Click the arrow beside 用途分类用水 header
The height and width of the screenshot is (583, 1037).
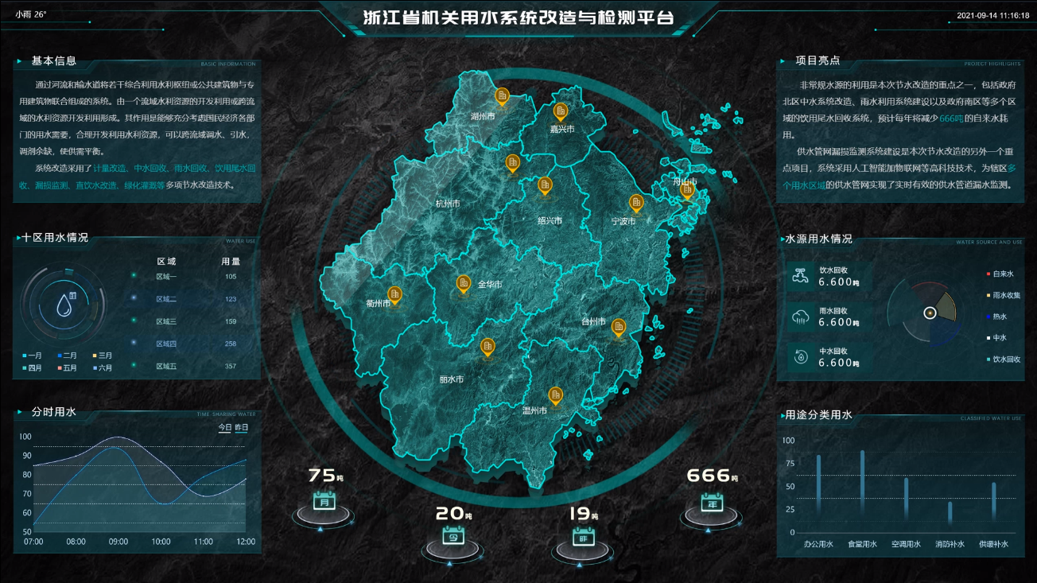click(x=782, y=415)
